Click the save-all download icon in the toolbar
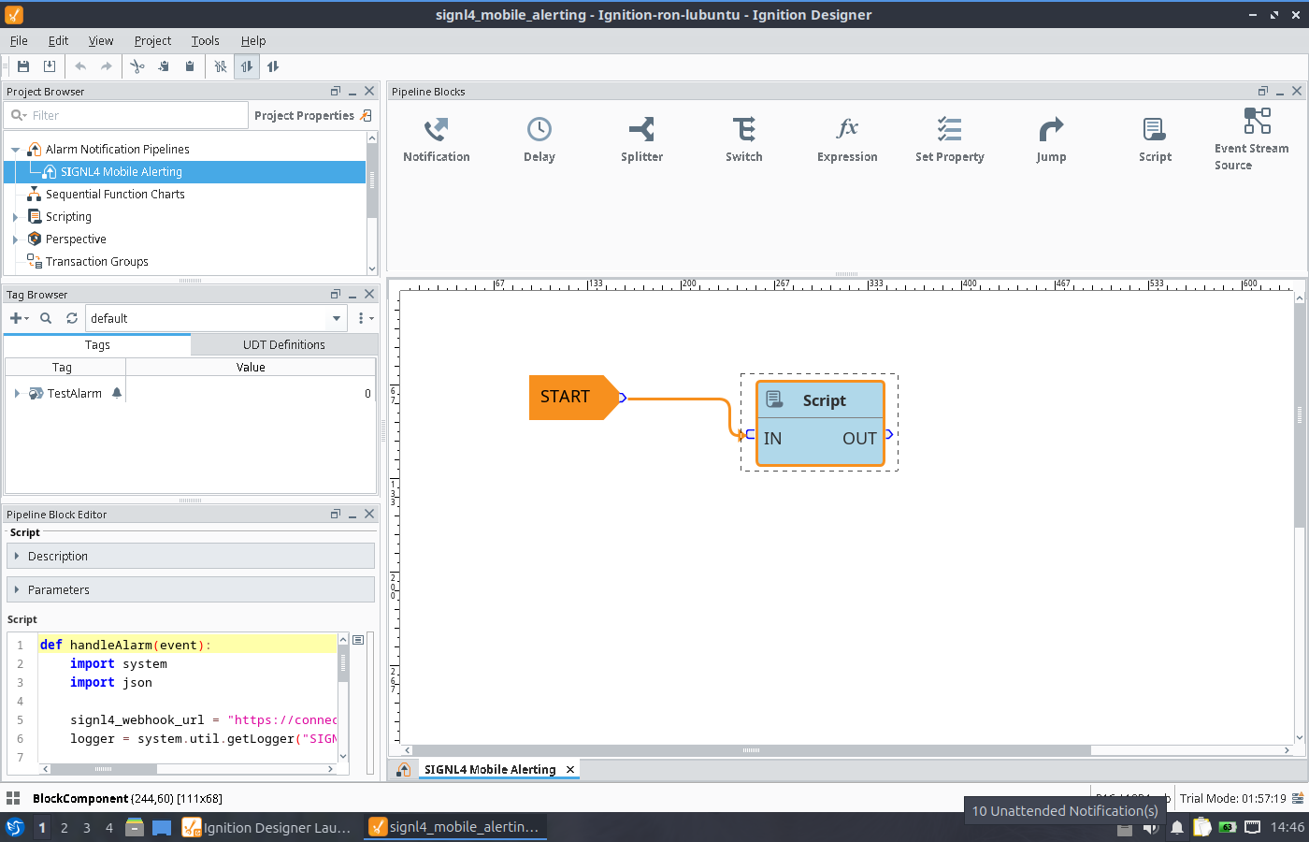Image resolution: width=1309 pixels, height=842 pixels. click(x=50, y=66)
